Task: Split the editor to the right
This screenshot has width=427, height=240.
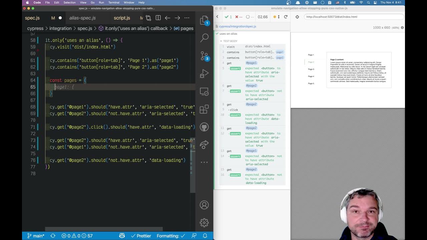Action: click(158, 18)
